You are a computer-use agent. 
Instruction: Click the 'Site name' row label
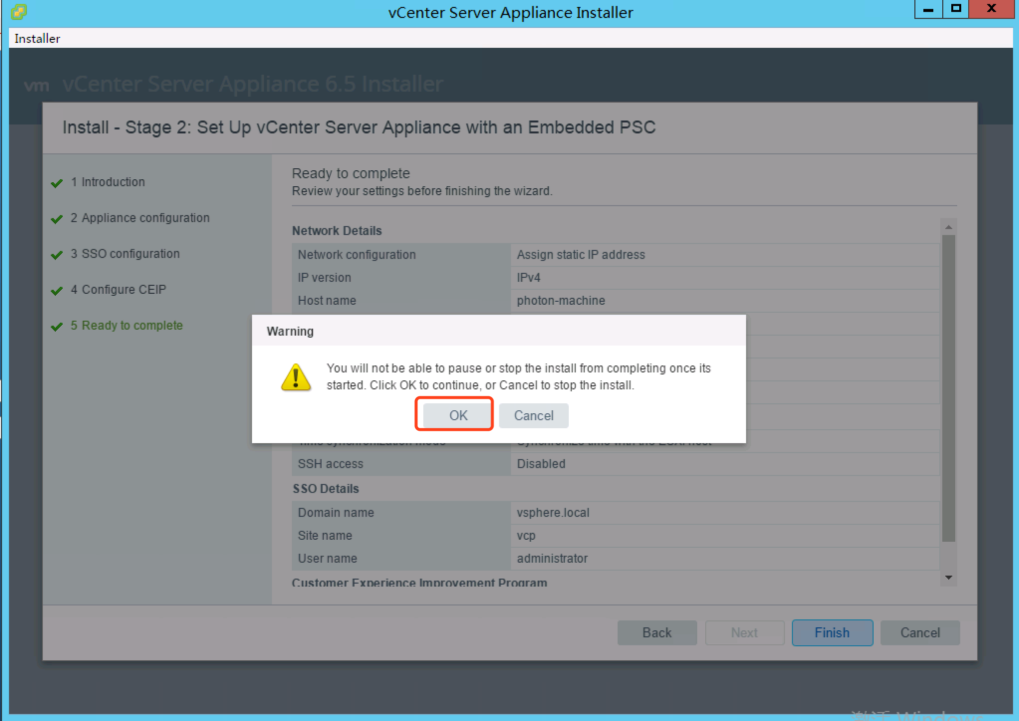325,535
